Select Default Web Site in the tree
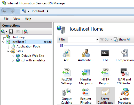 (33, 56)
